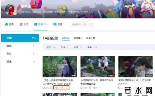The width and height of the screenshot is (155, 96).
Task: Click the yellow lightning badge on avatar
Action: (x=15, y=13)
